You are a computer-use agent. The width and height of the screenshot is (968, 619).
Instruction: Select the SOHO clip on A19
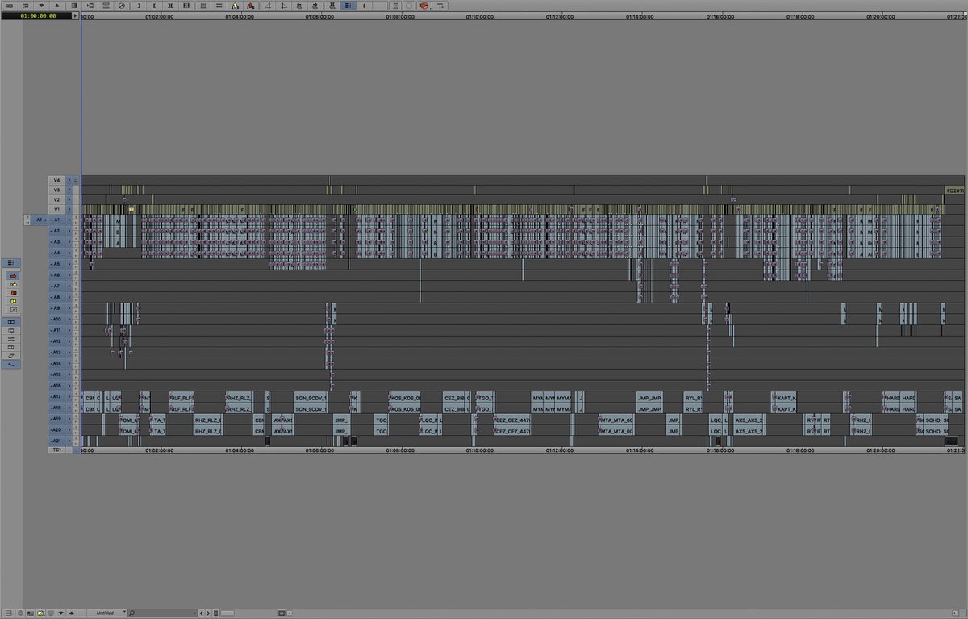tap(933, 420)
